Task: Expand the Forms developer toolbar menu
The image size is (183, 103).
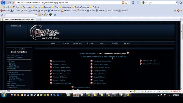Action: tap(33, 11)
